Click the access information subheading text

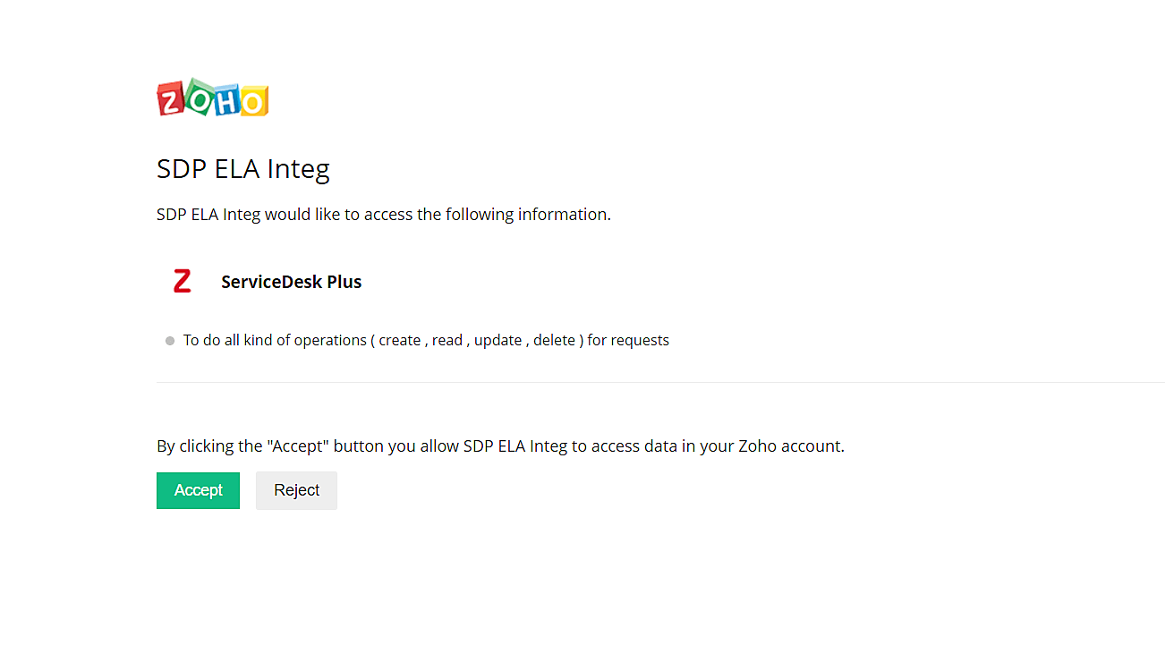click(383, 214)
